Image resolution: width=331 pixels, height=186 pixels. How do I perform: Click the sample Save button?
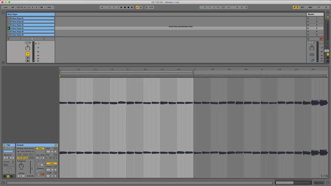click(x=25, y=155)
